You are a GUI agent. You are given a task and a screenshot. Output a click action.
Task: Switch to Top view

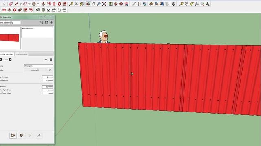pos(43,10)
